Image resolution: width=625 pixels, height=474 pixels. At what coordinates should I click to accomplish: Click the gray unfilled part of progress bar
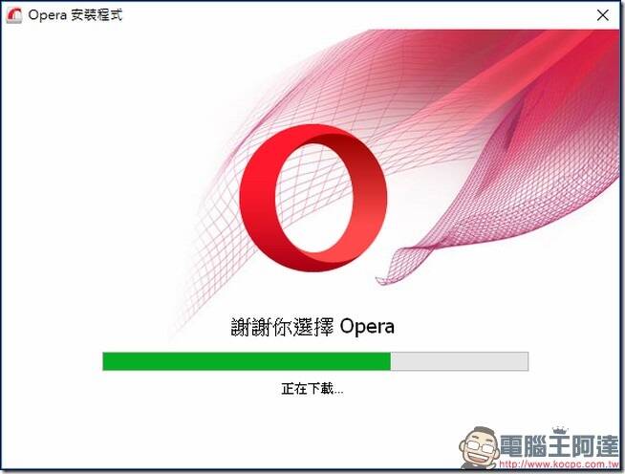click(x=459, y=361)
